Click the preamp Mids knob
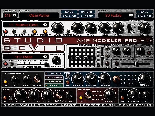The width and height of the screenshot is (155, 116). (91, 28)
